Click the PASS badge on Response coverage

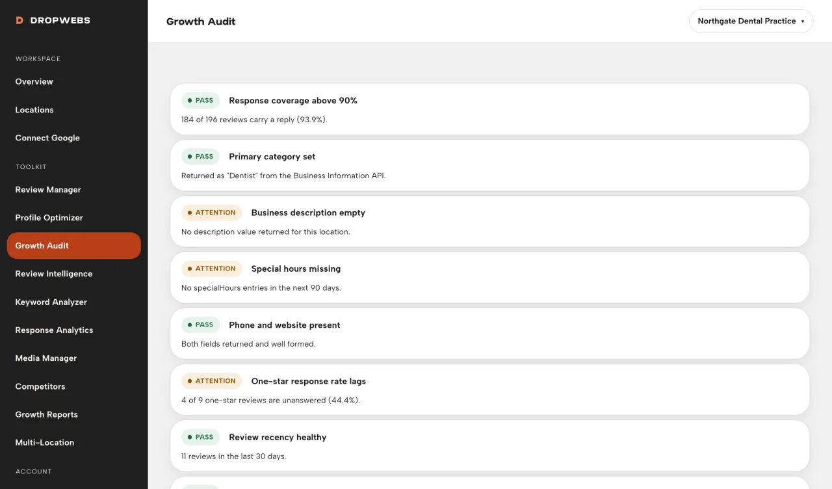(x=200, y=101)
